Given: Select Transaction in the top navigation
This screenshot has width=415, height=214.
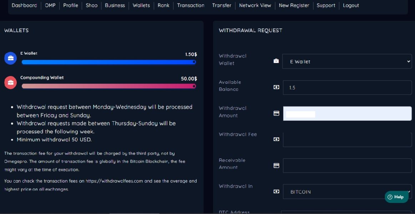Looking at the screenshot, I should (191, 5).
